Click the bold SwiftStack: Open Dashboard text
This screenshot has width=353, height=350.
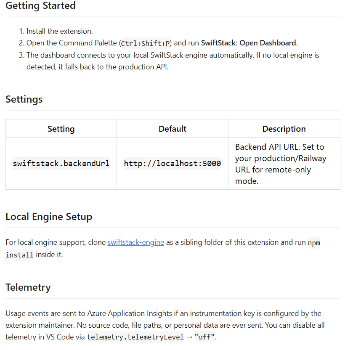click(x=249, y=43)
